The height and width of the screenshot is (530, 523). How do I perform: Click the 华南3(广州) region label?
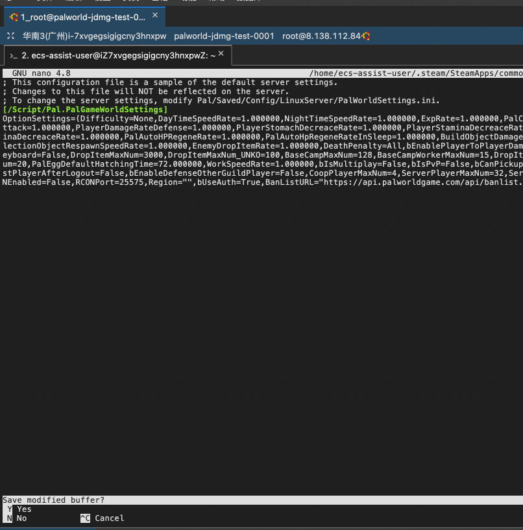45,36
